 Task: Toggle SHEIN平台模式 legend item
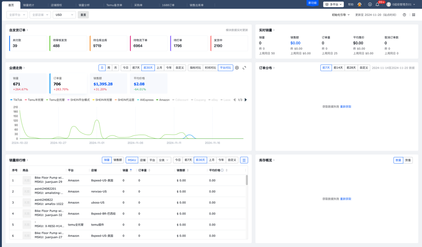(x=78, y=100)
